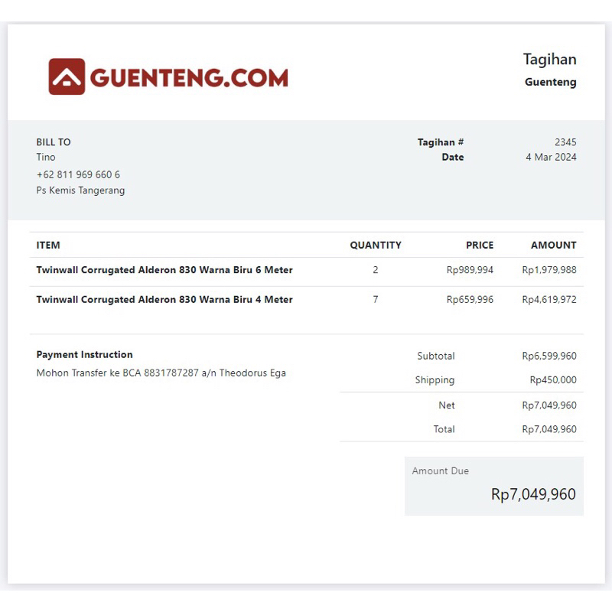Click the Net label
This screenshot has width=612, height=612.
click(447, 405)
